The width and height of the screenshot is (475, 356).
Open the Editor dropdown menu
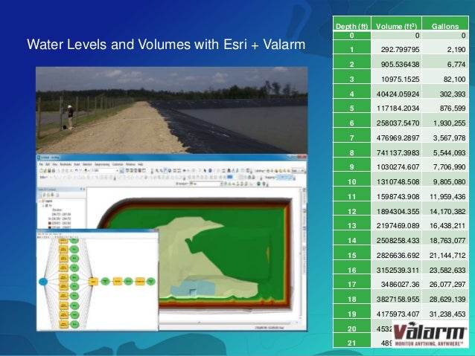(x=44, y=177)
